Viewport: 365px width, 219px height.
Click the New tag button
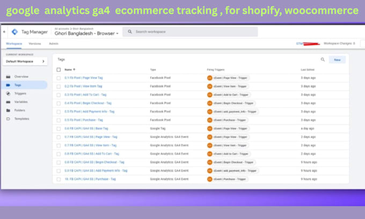[337, 59]
